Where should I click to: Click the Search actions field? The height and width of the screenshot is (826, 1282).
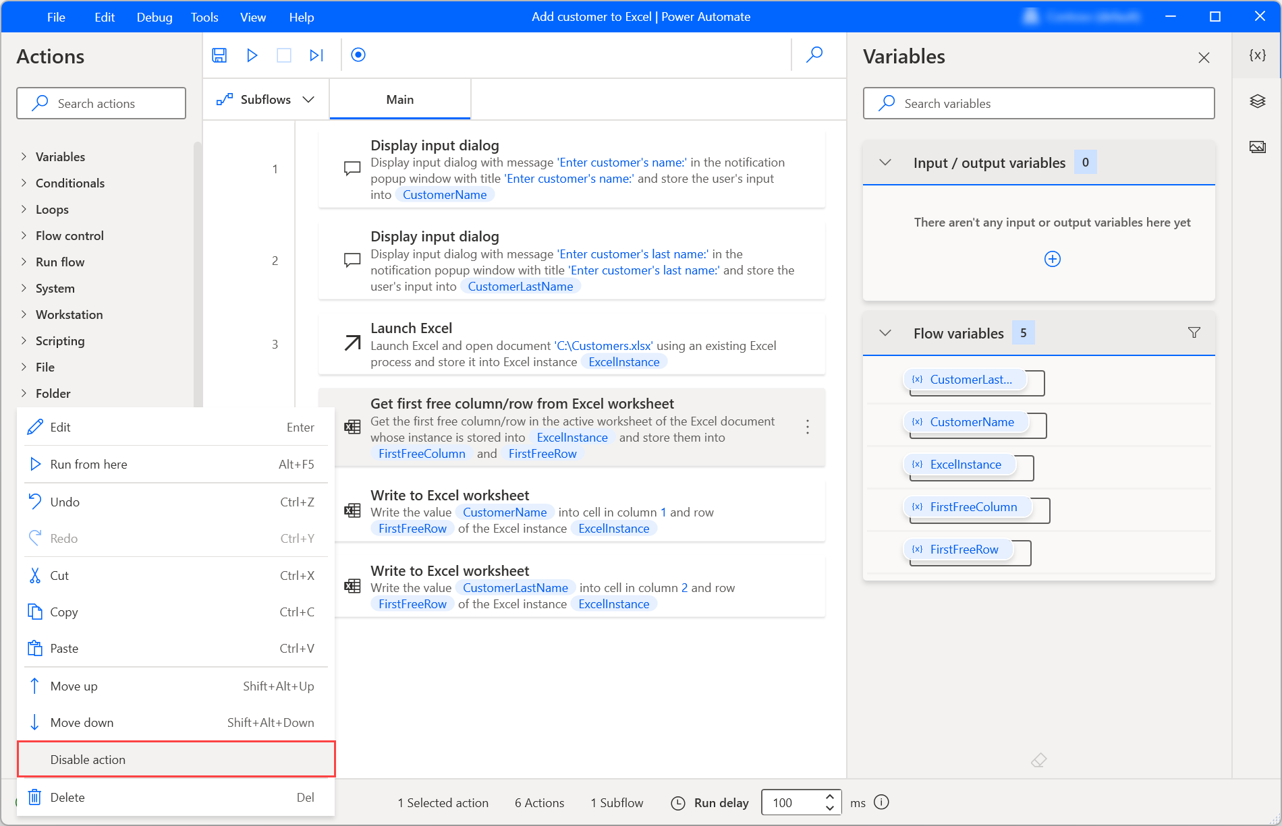coord(101,103)
